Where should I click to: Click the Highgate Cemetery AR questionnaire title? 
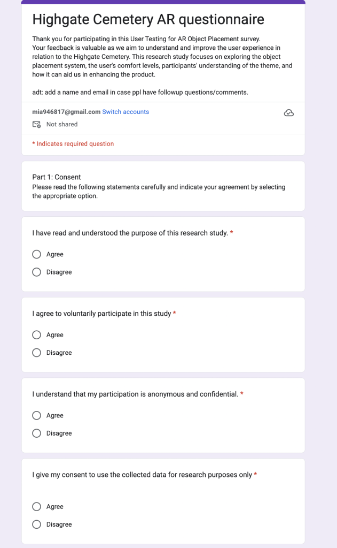(x=148, y=20)
